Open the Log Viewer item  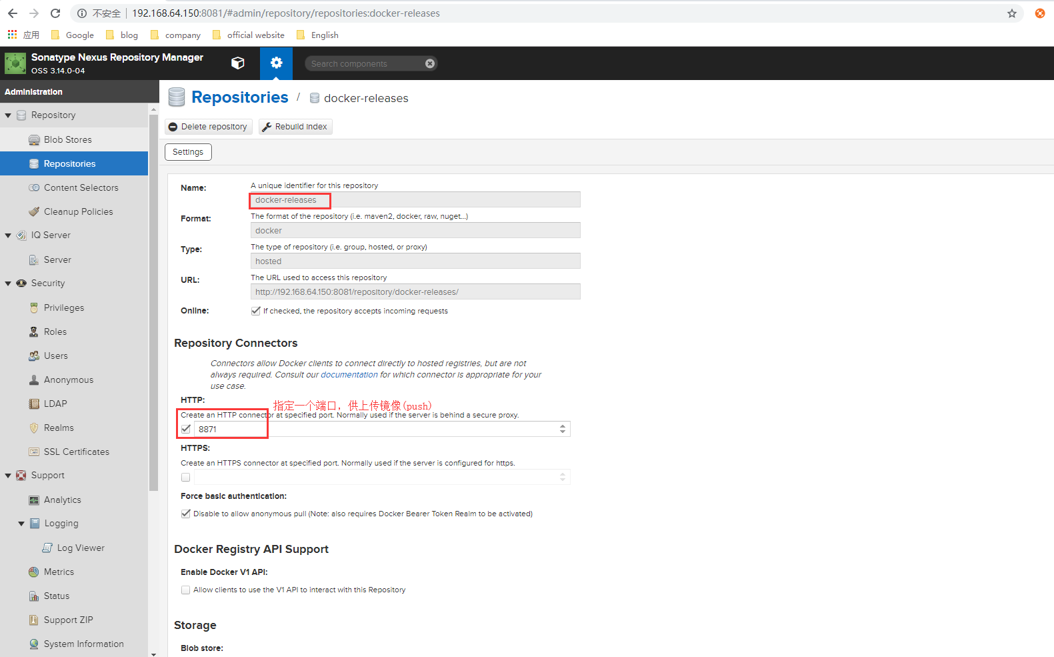coord(74,548)
